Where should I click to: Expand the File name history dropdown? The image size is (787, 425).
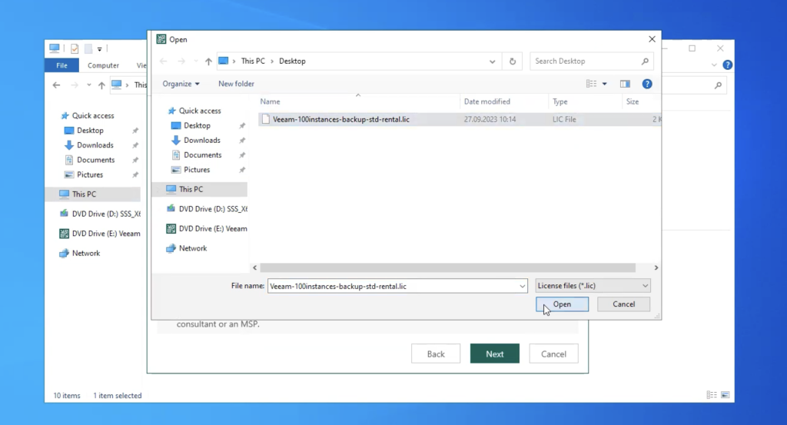pyautogui.click(x=522, y=286)
